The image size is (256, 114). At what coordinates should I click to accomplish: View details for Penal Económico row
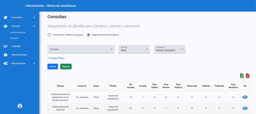(245, 97)
